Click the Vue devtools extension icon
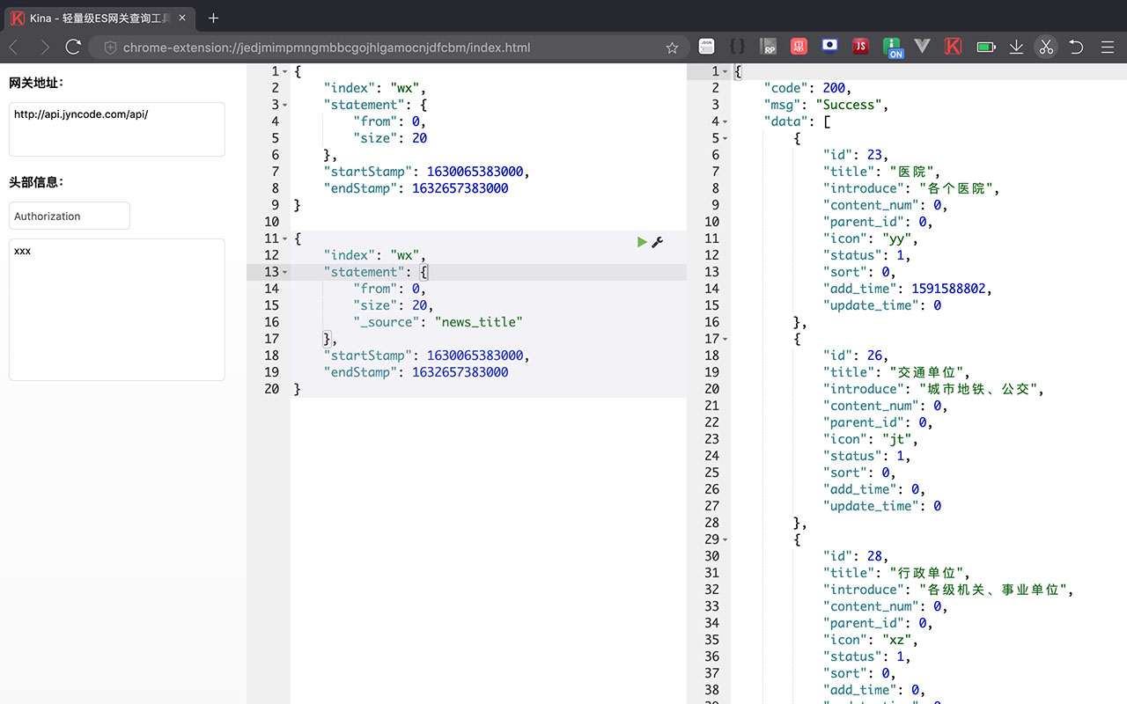 pos(922,47)
